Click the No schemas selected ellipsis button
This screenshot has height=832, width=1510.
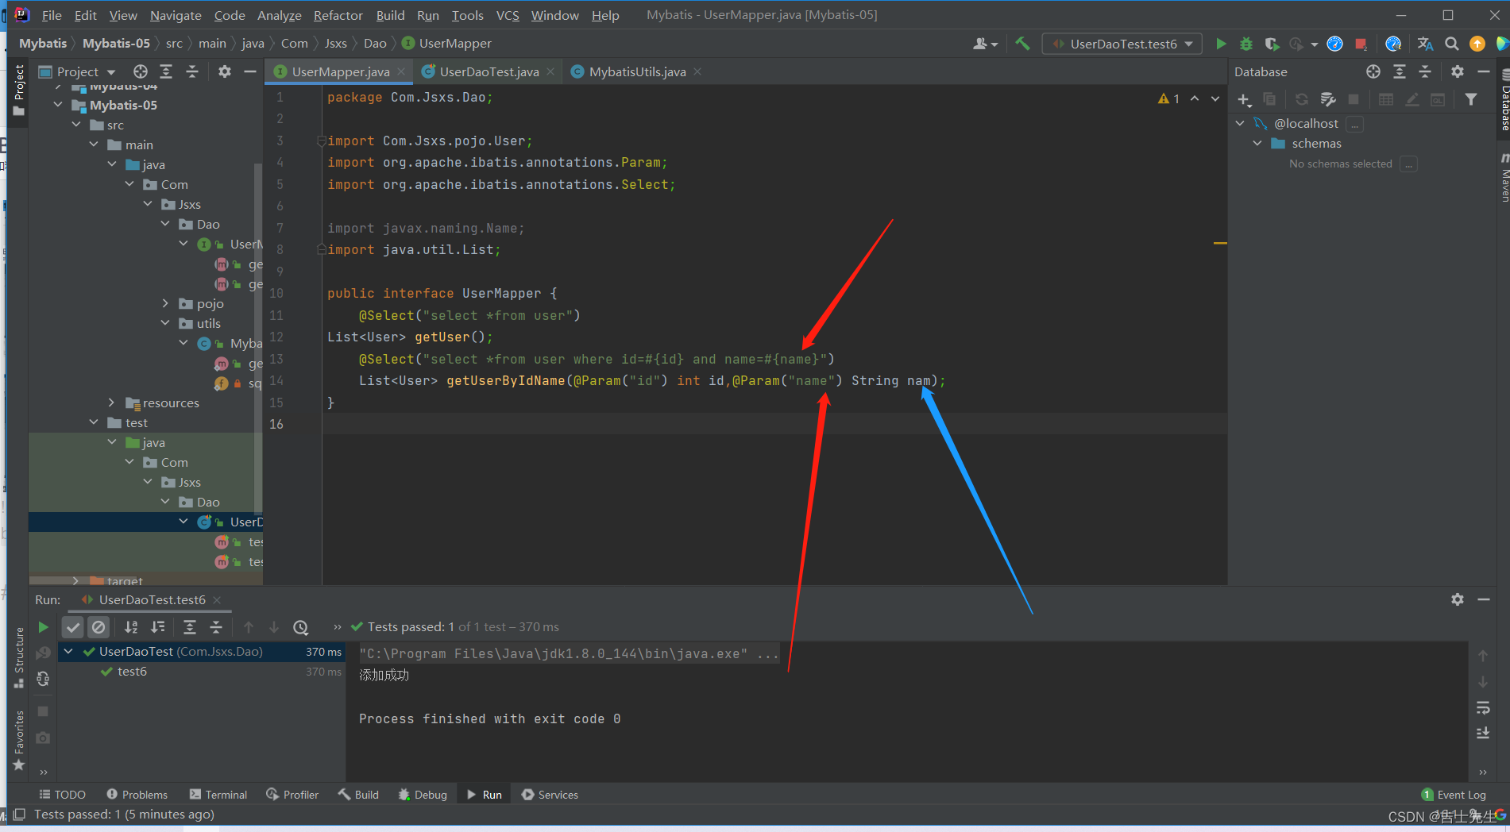[x=1408, y=164]
